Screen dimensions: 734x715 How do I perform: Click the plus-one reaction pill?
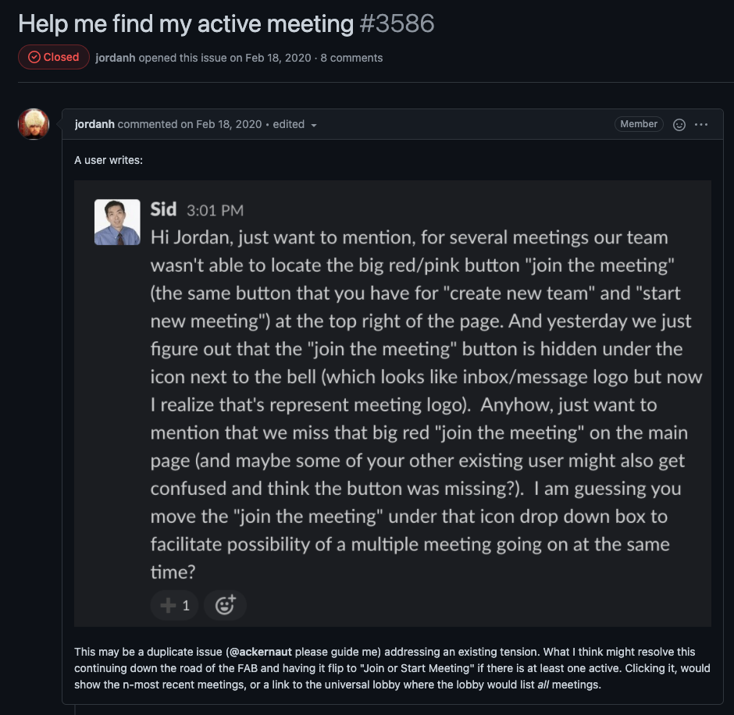pos(174,605)
